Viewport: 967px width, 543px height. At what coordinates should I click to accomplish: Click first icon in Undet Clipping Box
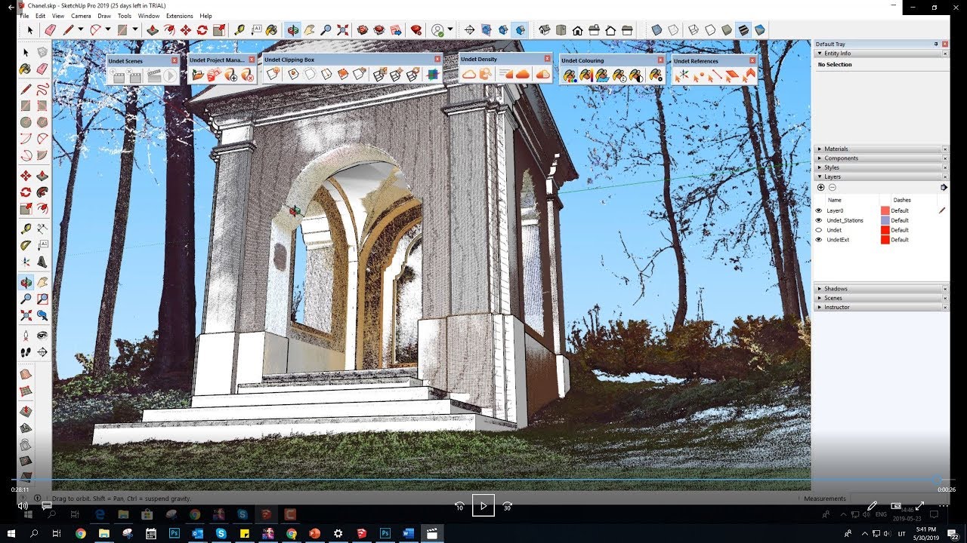(x=273, y=74)
